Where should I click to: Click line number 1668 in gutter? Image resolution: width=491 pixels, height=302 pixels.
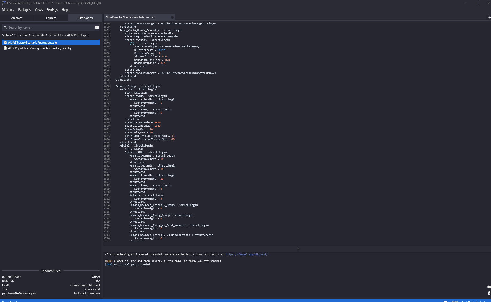[107, 86]
